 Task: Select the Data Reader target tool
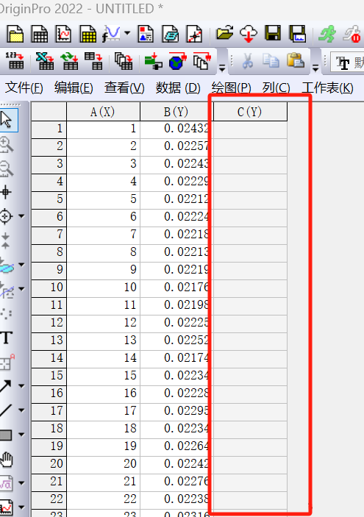pyautogui.click(x=6, y=216)
